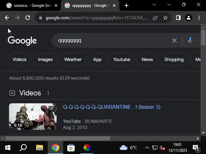This screenshot has width=206, height=154.
Task: Go back to the previous page
Action: (x=7, y=18)
